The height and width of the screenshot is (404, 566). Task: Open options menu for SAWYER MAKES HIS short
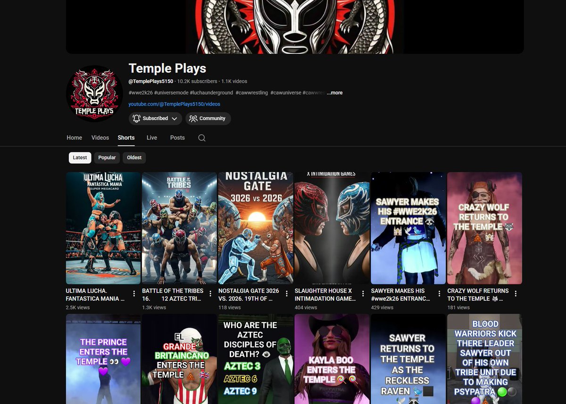point(440,294)
